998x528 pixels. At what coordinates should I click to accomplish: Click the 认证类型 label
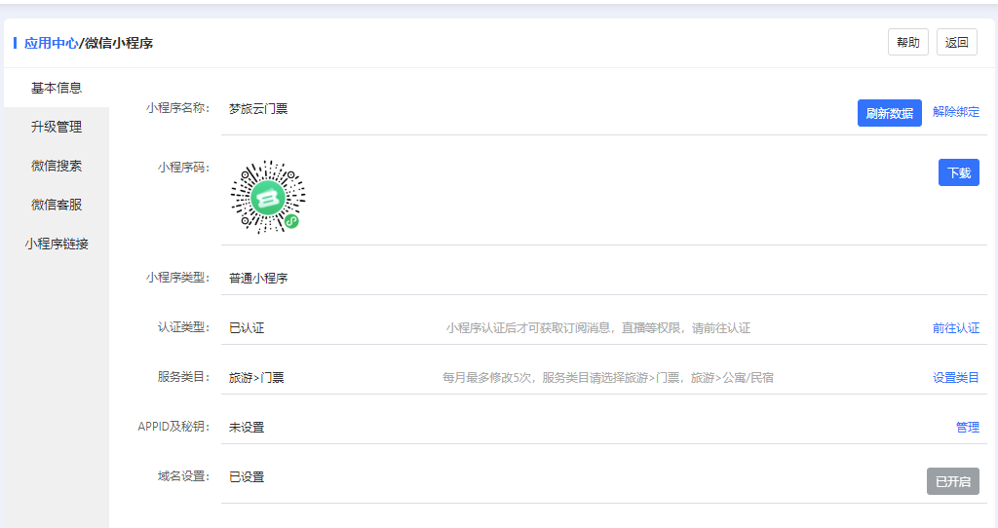tap(184, 327)
